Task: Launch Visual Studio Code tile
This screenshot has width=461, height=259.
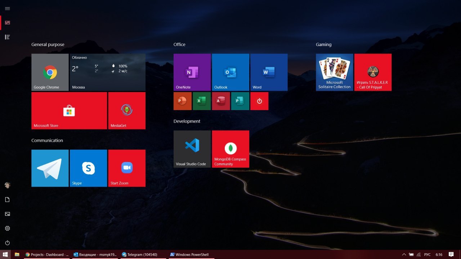Action: point(192,149)
